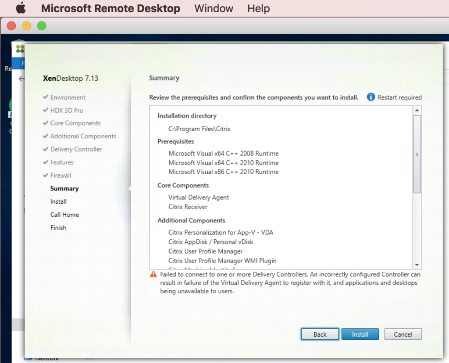Click the Cancel button
The height and width of the screenshot is (363, 449).
tap(403, 334)
